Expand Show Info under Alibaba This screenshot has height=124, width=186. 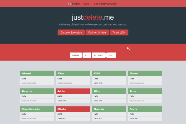(63, 119)
